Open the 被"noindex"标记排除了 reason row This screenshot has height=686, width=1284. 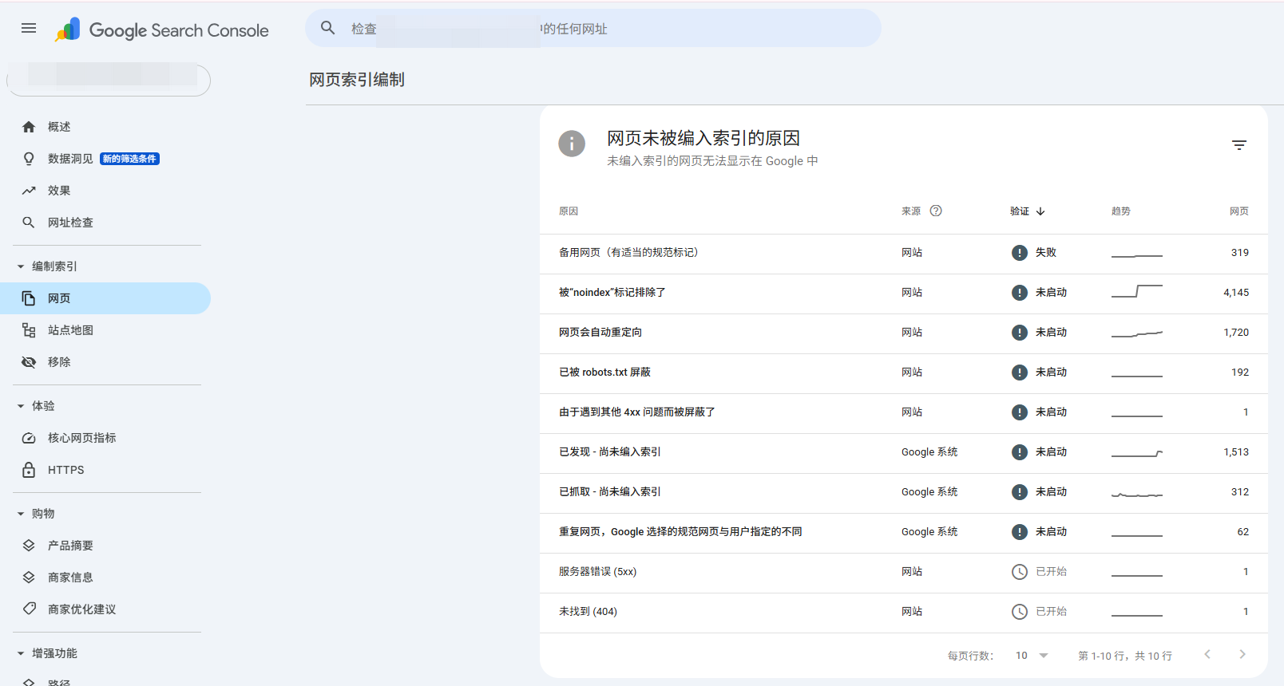pyautogui.click(x=612, y=293)
